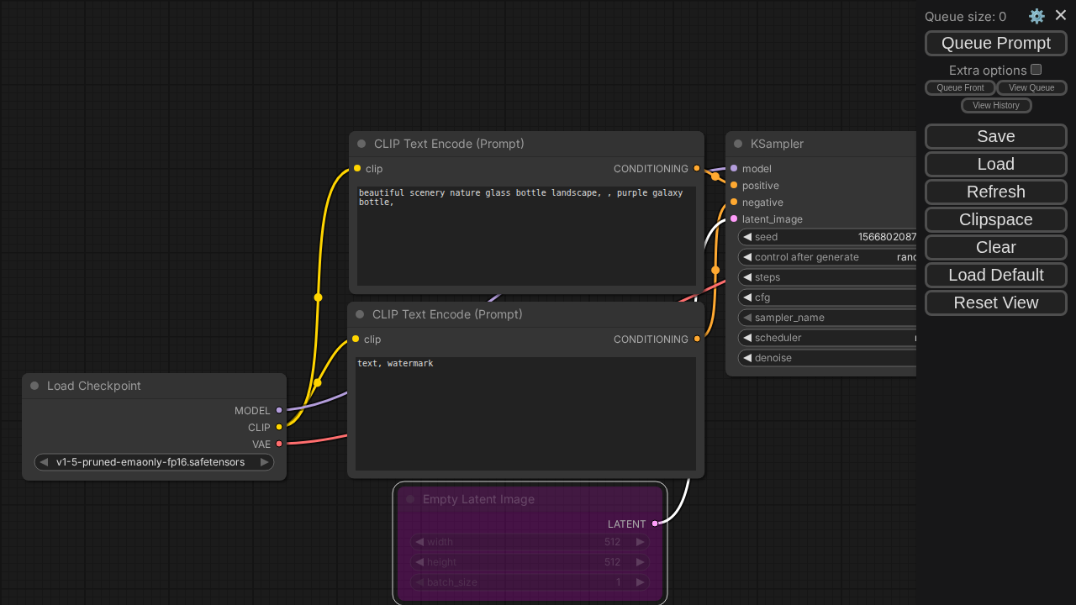Click the Load Default button
Screen dimensions: 1076x605
[995, 275]
